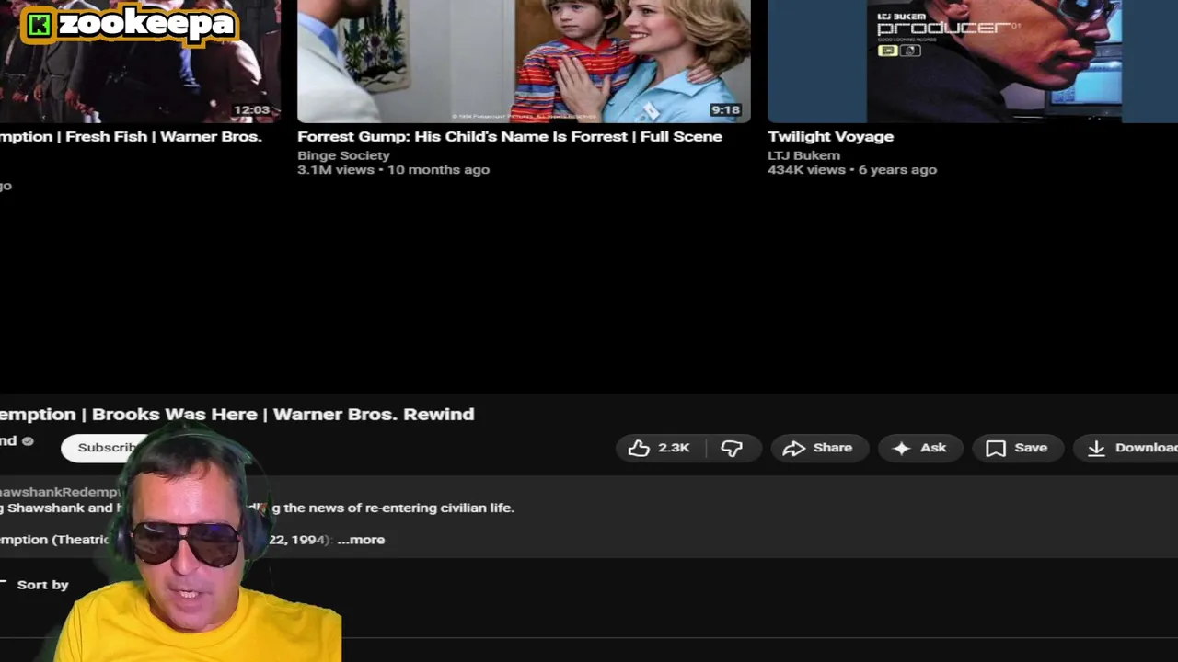This screenshot has height=662, width=1178.
Task: Open the Sort by comments menu
Action: [x=34, y=585]
